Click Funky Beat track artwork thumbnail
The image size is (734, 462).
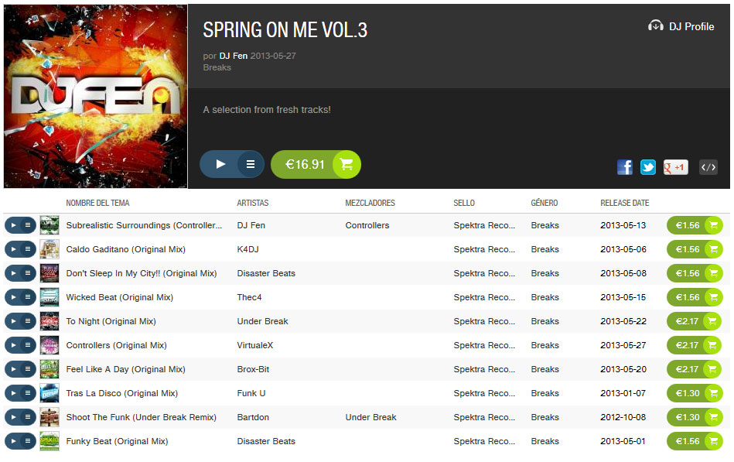[x=50, y=441]
